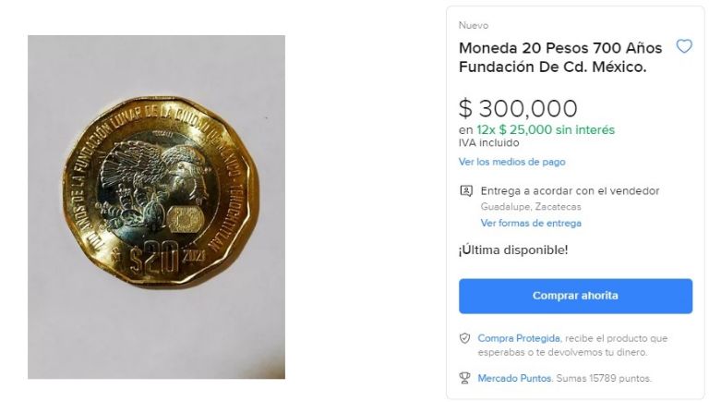The width and height of the screenshot is (709, 402).
Task: Click the IVA incluido text
Action: coord(488,143)
